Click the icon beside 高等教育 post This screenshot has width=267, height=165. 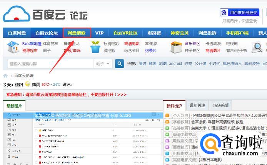(x=167, y=128)
